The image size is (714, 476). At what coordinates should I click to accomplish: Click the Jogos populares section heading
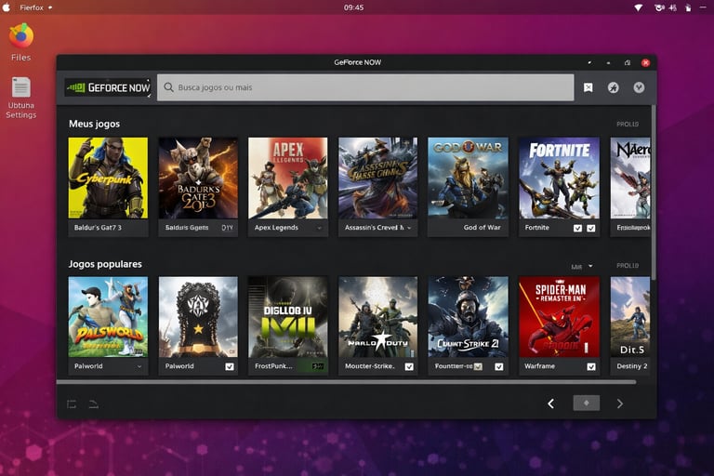pos(105,264)
